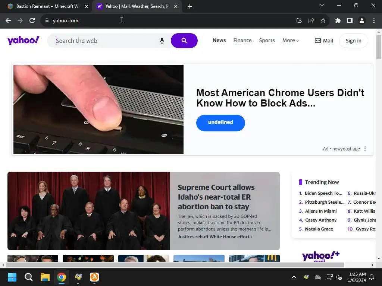
Task: Open trending topic Aliens In Miami
Action: coord(320,211)
